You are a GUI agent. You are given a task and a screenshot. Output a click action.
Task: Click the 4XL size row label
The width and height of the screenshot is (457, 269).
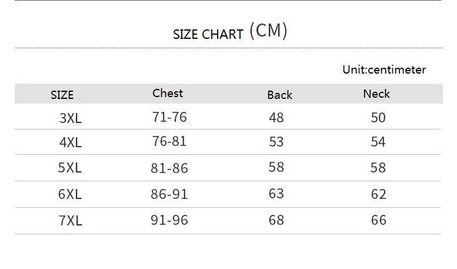coord(71,142)
